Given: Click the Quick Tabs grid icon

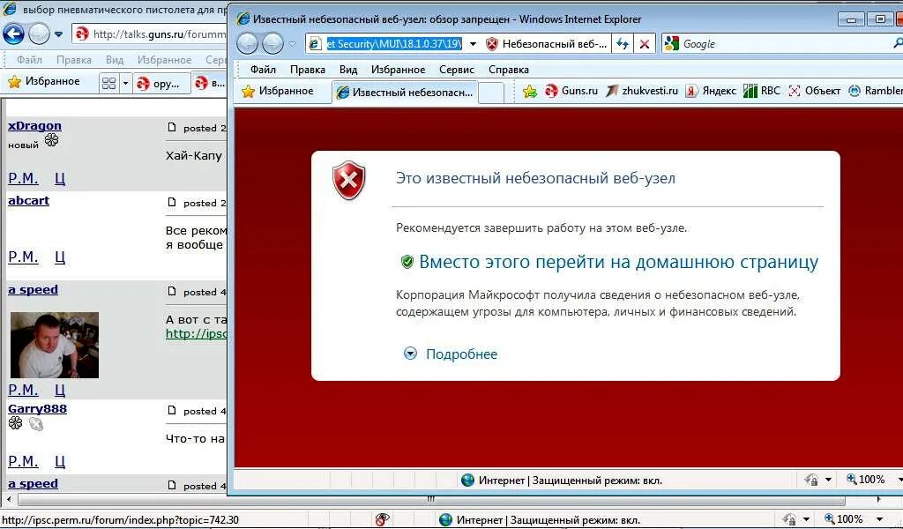Looking at the screenshot, I should pos(108,84).
